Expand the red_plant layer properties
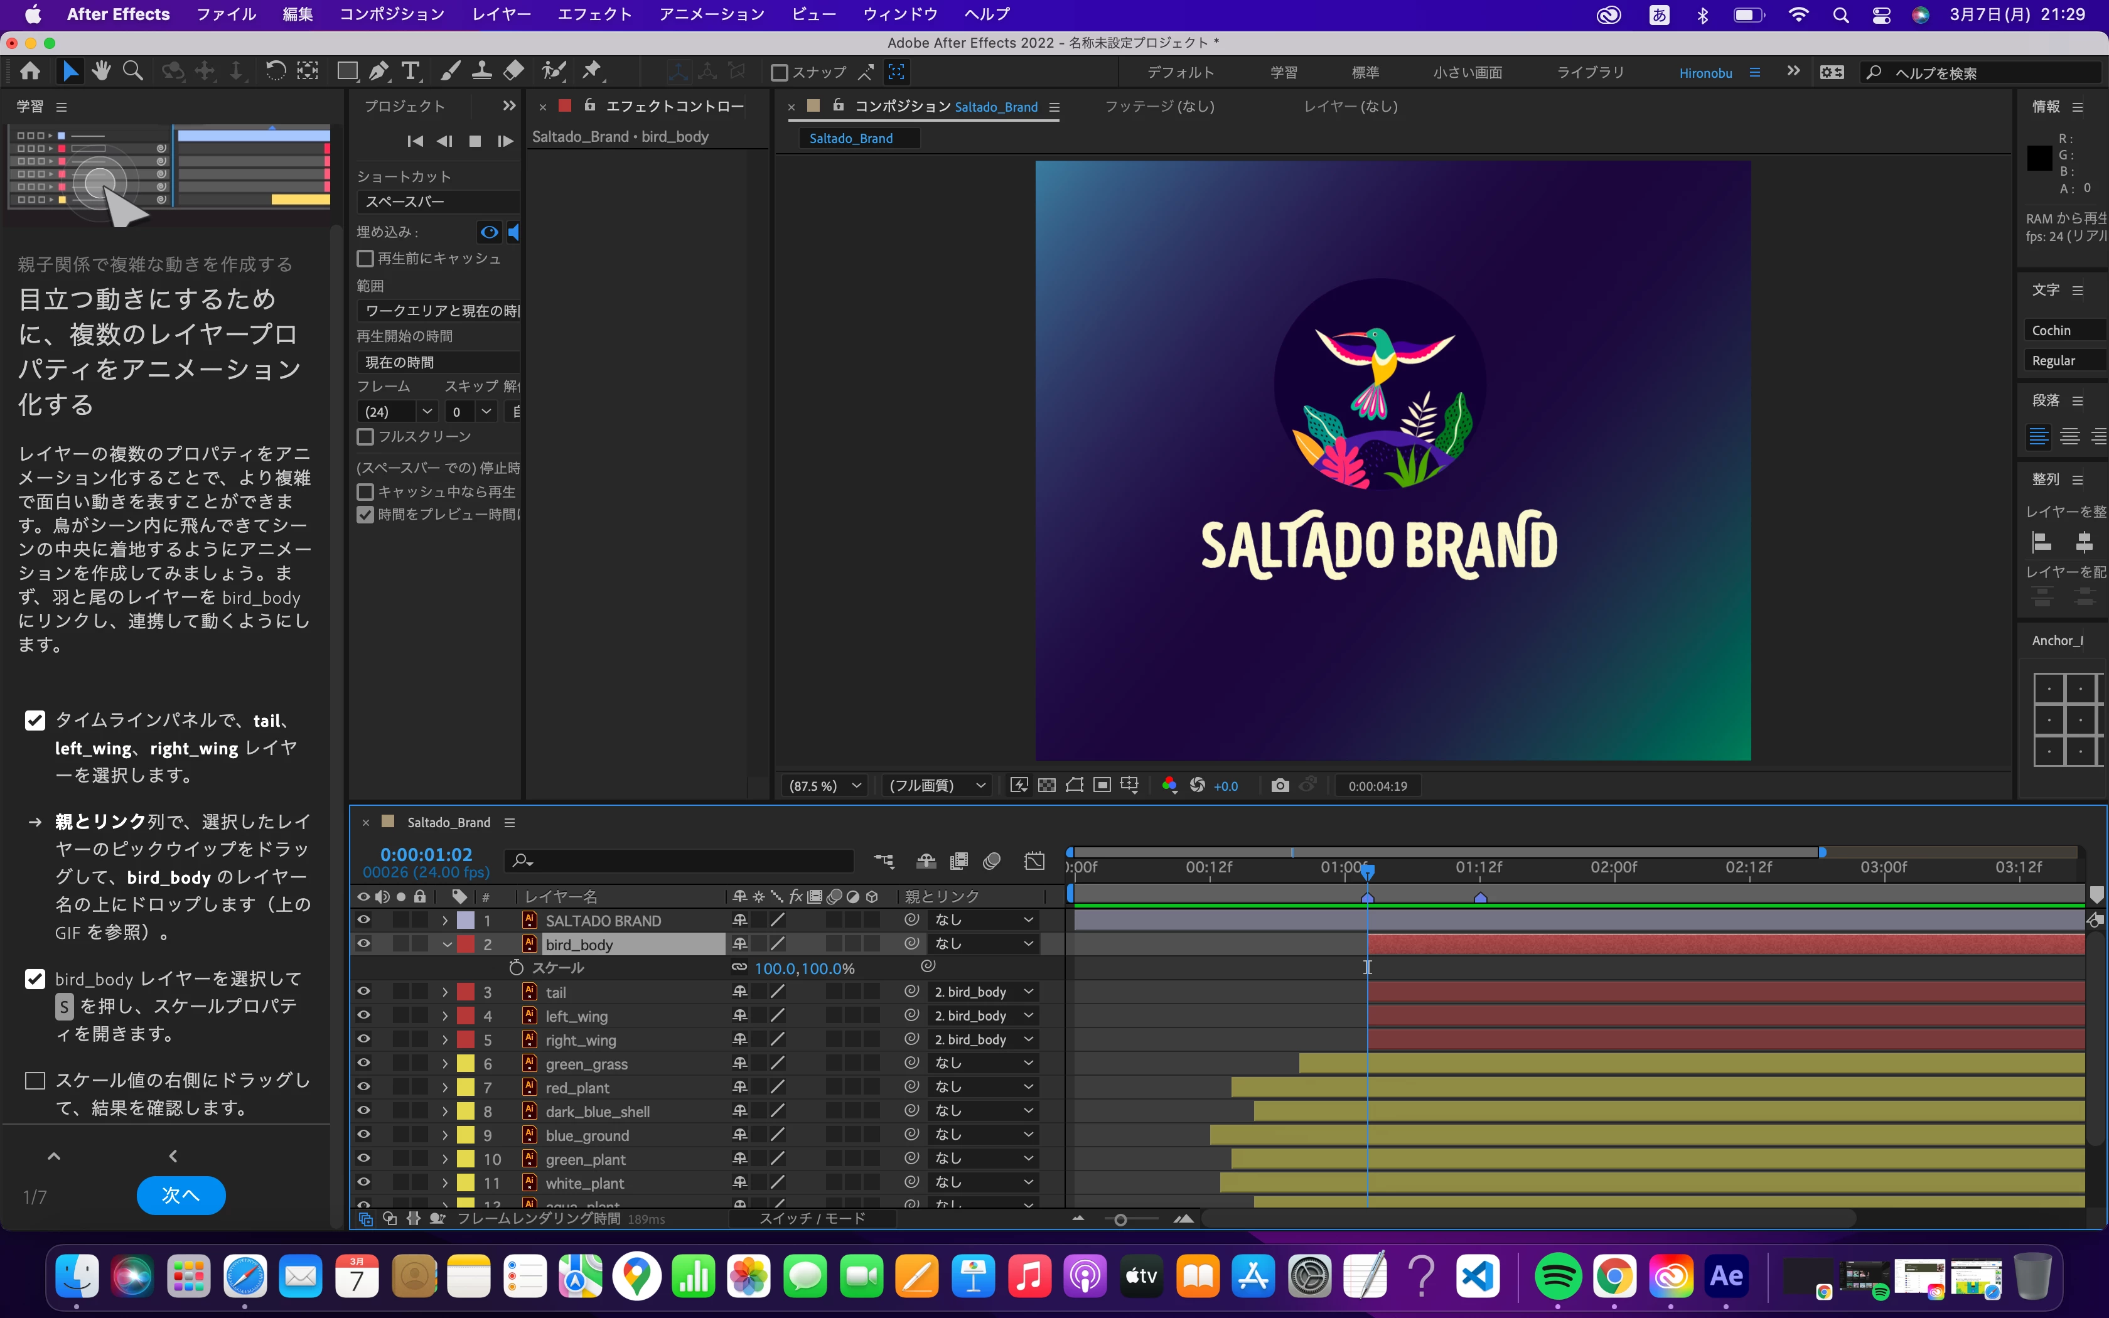This screenshot has height=1318, width=2109. [445, 1088]
